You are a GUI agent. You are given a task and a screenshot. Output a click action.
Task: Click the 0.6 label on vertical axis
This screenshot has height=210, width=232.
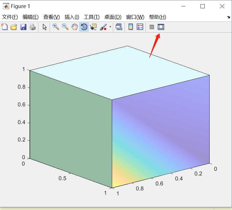coord(22,105)
